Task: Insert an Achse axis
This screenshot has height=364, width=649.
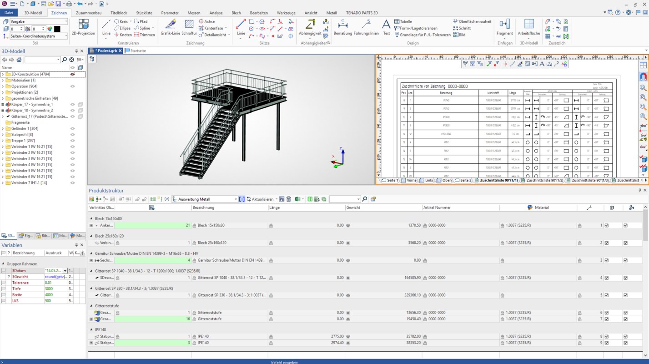Action: point(206,21)
